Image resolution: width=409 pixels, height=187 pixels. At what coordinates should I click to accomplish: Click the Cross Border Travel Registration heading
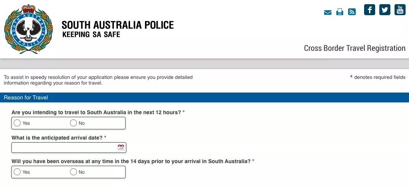point(355,48)
